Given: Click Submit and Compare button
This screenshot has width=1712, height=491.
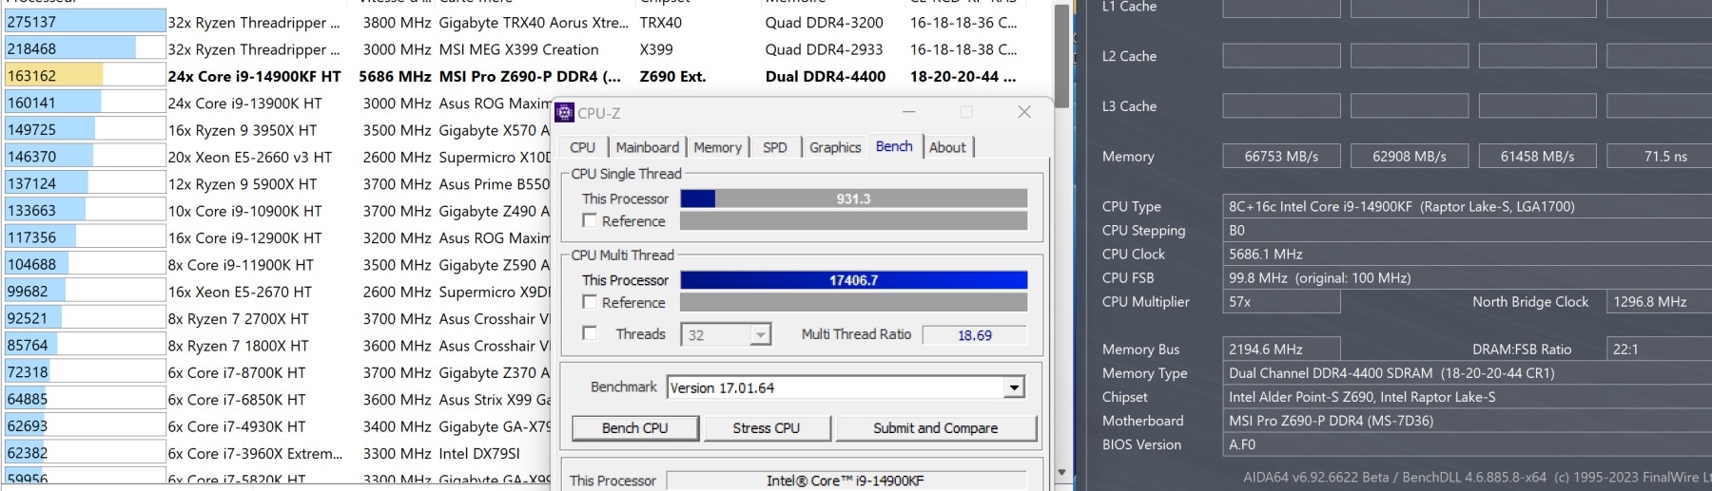Looking at the screenshot, I should coord(936,428).
